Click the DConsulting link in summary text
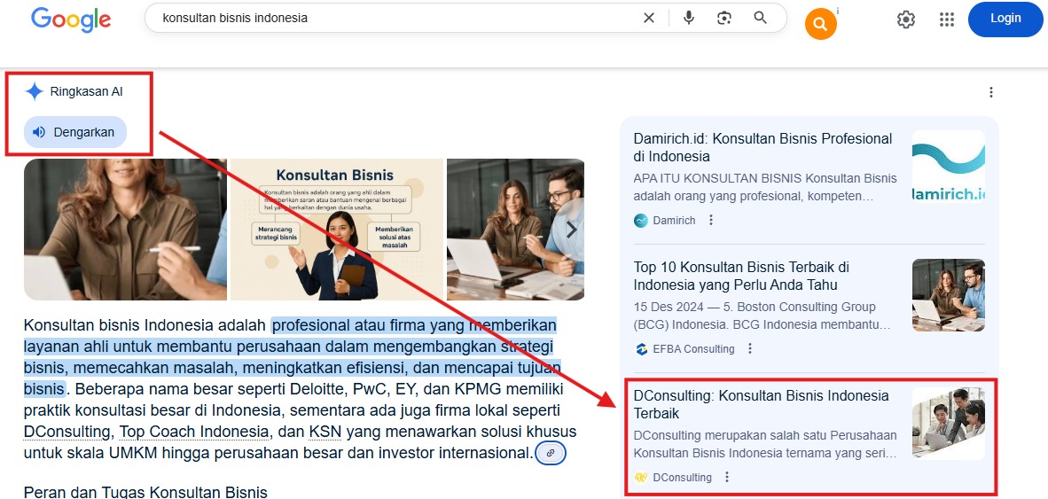Screen dimensions: 1048x499 coord(66,431)
